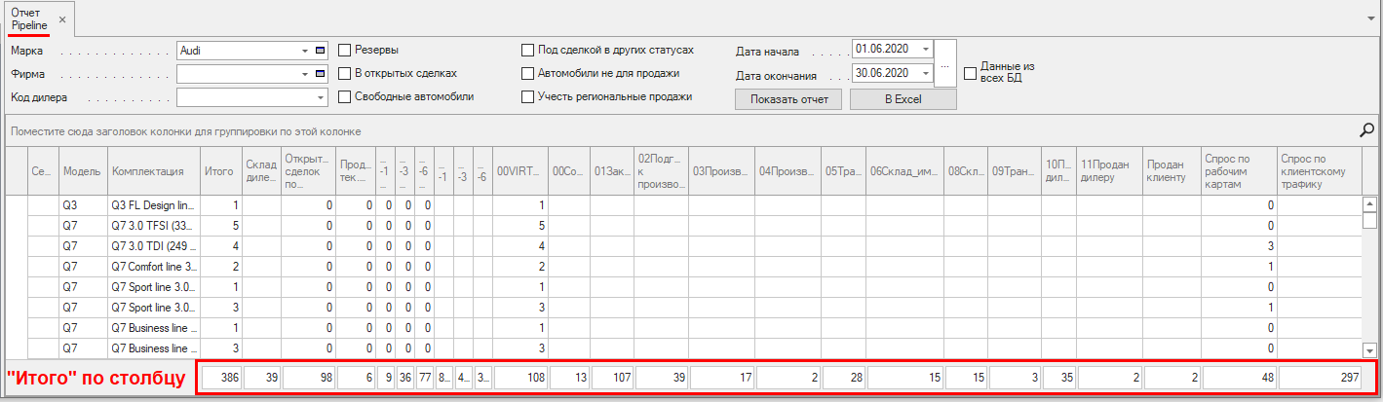Screen dimensions: 1383x402
Task: Open the Дата начала date picker
Action: (924, 49)
